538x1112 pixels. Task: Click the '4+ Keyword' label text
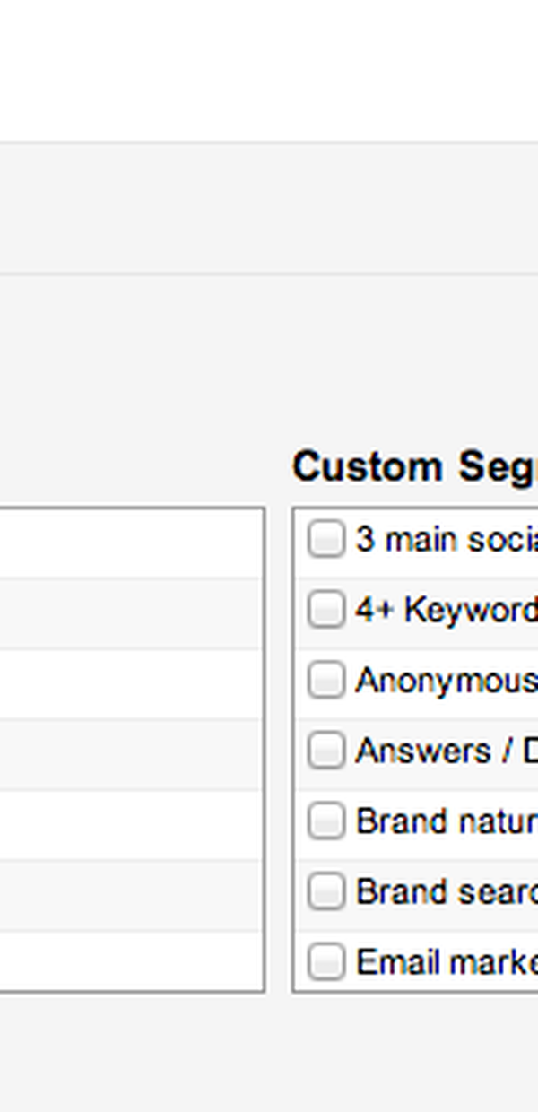(x=447, y=611)
